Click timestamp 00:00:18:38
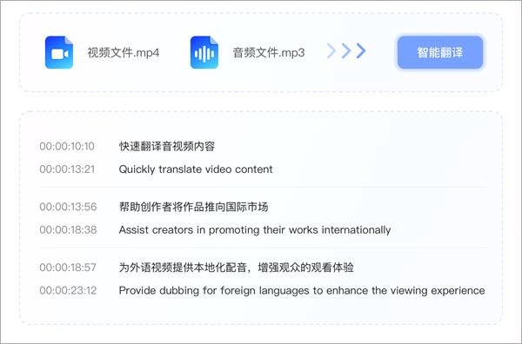The width and height of the screenshot is (522, 344). 68,229
